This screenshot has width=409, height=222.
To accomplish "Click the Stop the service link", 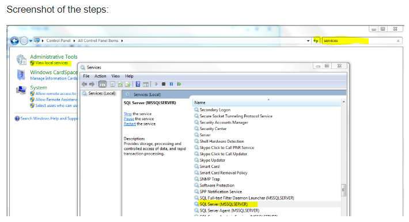I will click(x=128, y=114).
